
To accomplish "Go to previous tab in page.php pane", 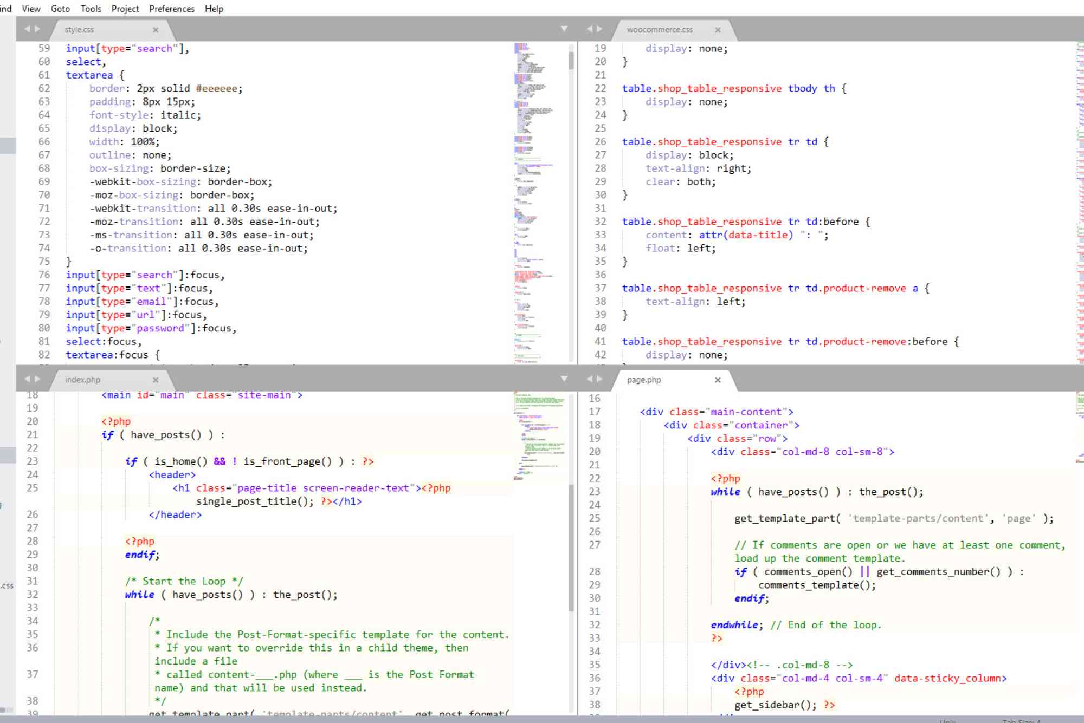I will pyautogui.click(x=590, y=379).
